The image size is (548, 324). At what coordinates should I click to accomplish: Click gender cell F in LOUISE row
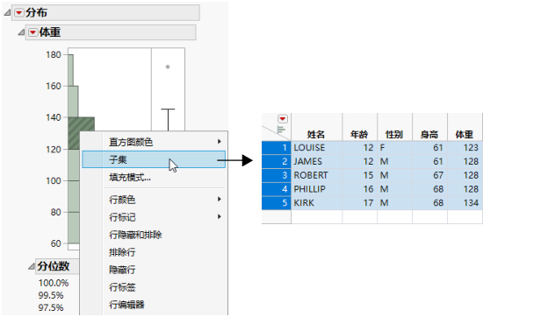point(395,148)
